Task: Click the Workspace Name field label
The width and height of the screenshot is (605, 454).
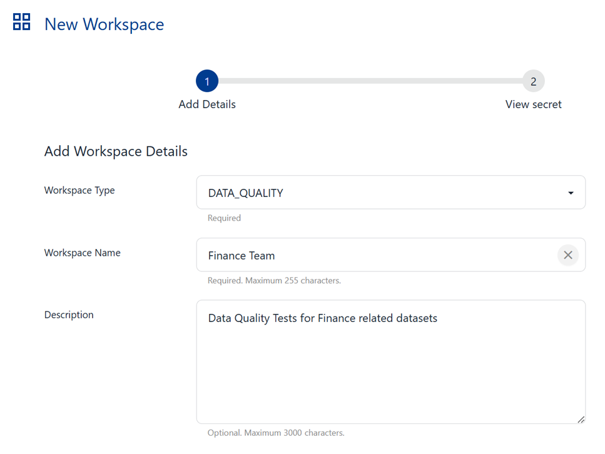Action: [82, 253]
